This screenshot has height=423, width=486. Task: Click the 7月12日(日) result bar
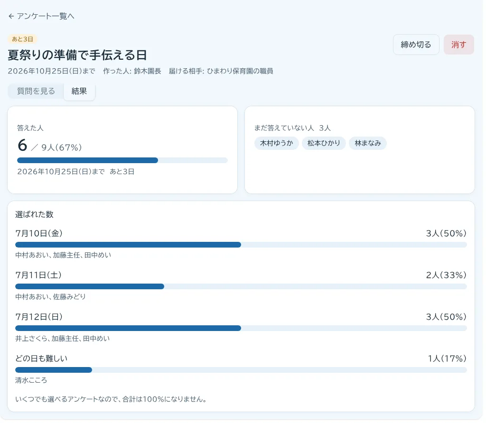click(x=241, y=328)
